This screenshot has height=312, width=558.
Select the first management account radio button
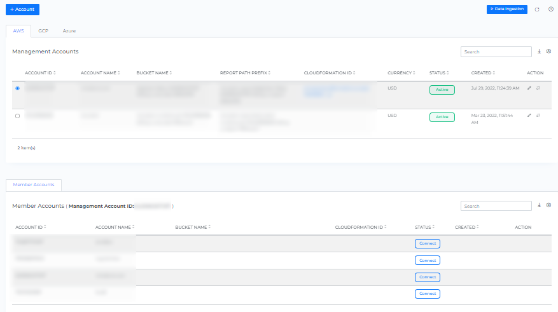tap(17, 88)
